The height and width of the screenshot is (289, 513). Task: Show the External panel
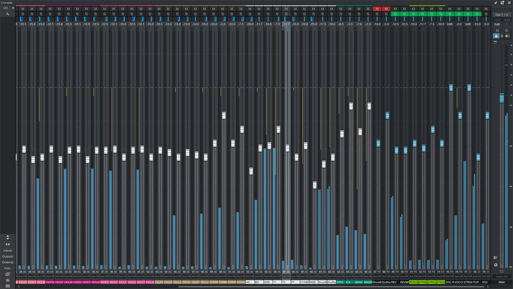pyautogui.click(x=8, y=262)
